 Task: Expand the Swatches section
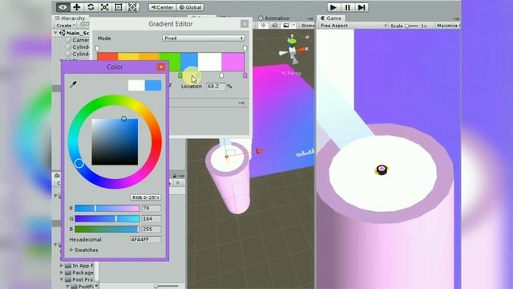71,250
